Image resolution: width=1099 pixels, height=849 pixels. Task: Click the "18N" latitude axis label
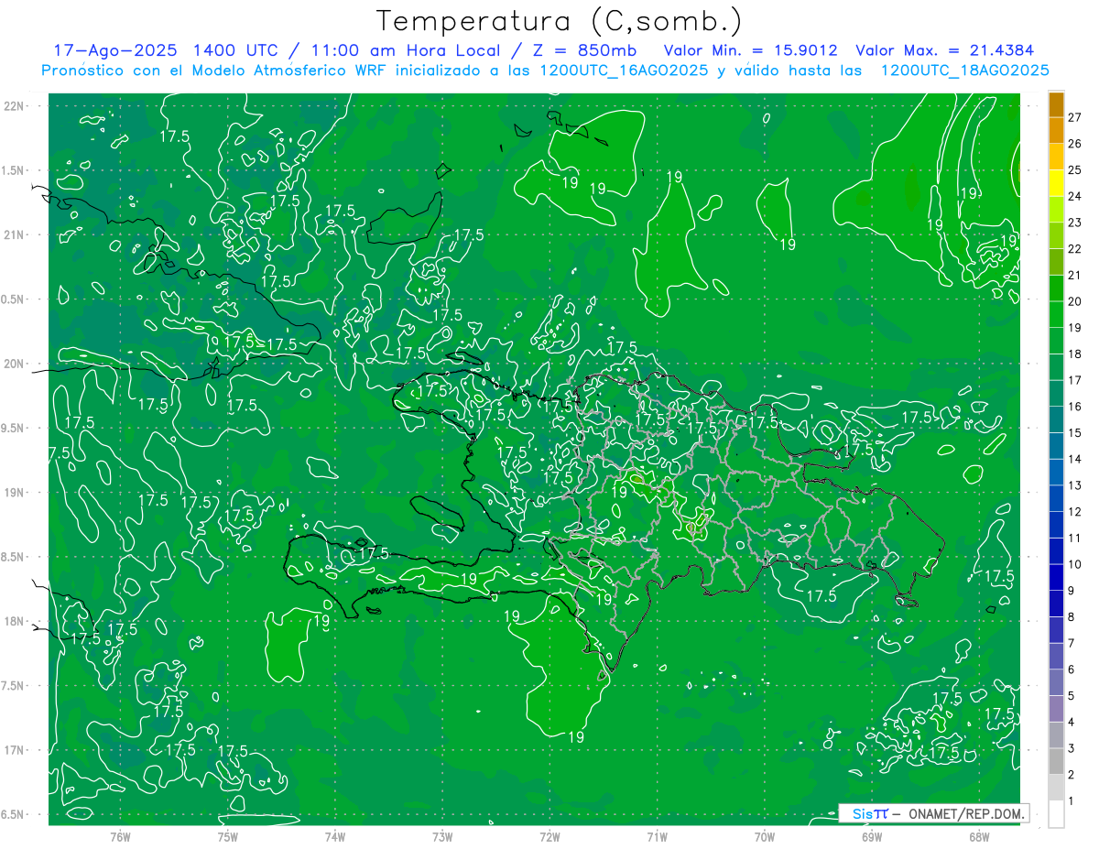15,621
